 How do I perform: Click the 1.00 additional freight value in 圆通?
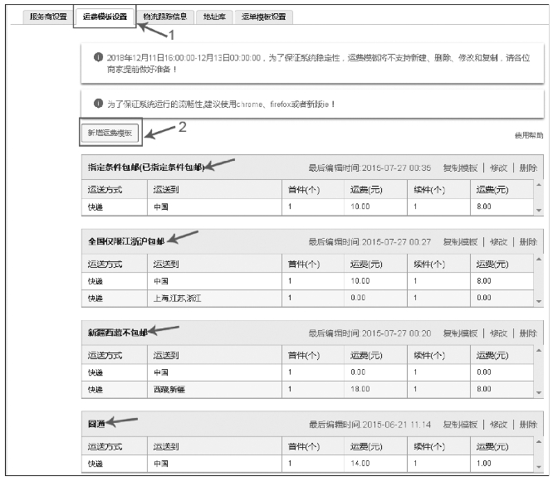tap(484, 464)
